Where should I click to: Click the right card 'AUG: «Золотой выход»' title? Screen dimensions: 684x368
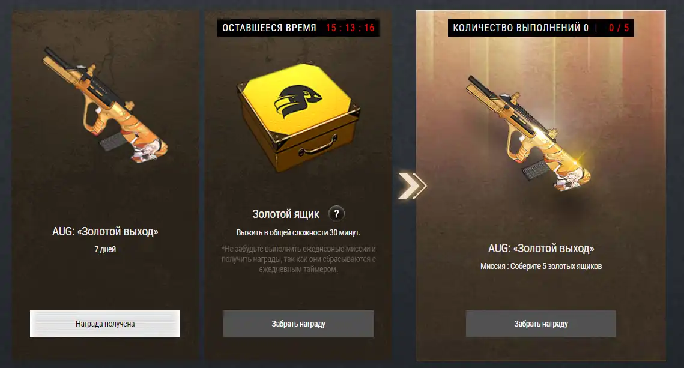click(541, 249)
